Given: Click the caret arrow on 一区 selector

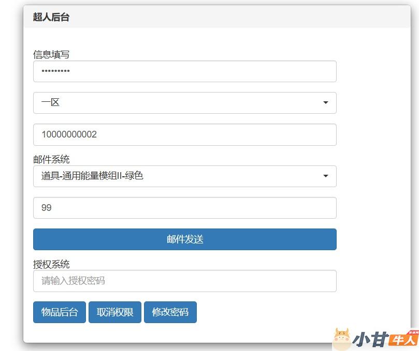Looking at the screenshot, I should [325, 103].
